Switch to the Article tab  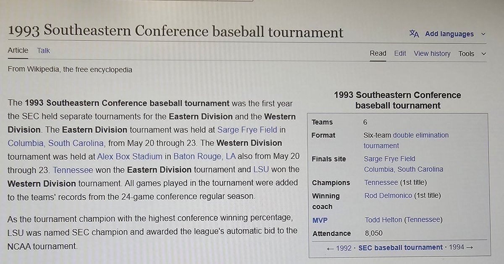(18, 50)
